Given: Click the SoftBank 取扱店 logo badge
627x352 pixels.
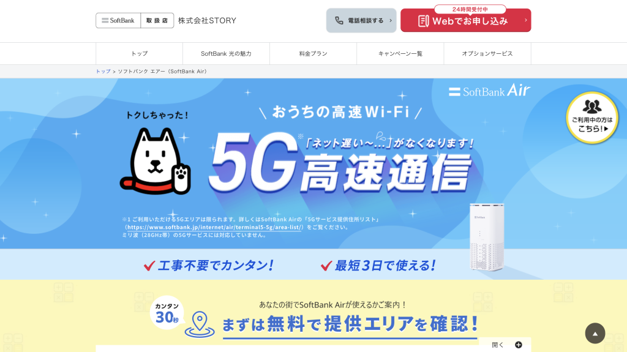Looking at the screenshot, I should coord(135,20).
